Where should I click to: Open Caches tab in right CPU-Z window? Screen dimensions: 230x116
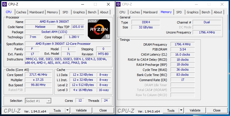(x=135, y=12)
